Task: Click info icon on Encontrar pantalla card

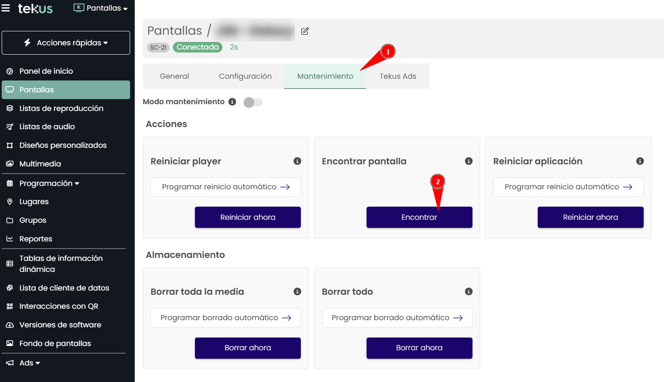Action: point(469,161)
